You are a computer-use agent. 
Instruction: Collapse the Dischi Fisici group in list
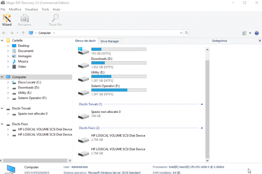[202, 128]
